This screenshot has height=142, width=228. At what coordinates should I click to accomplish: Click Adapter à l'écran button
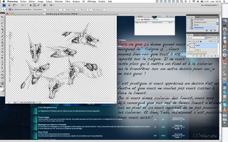click(x=70, y=10)
